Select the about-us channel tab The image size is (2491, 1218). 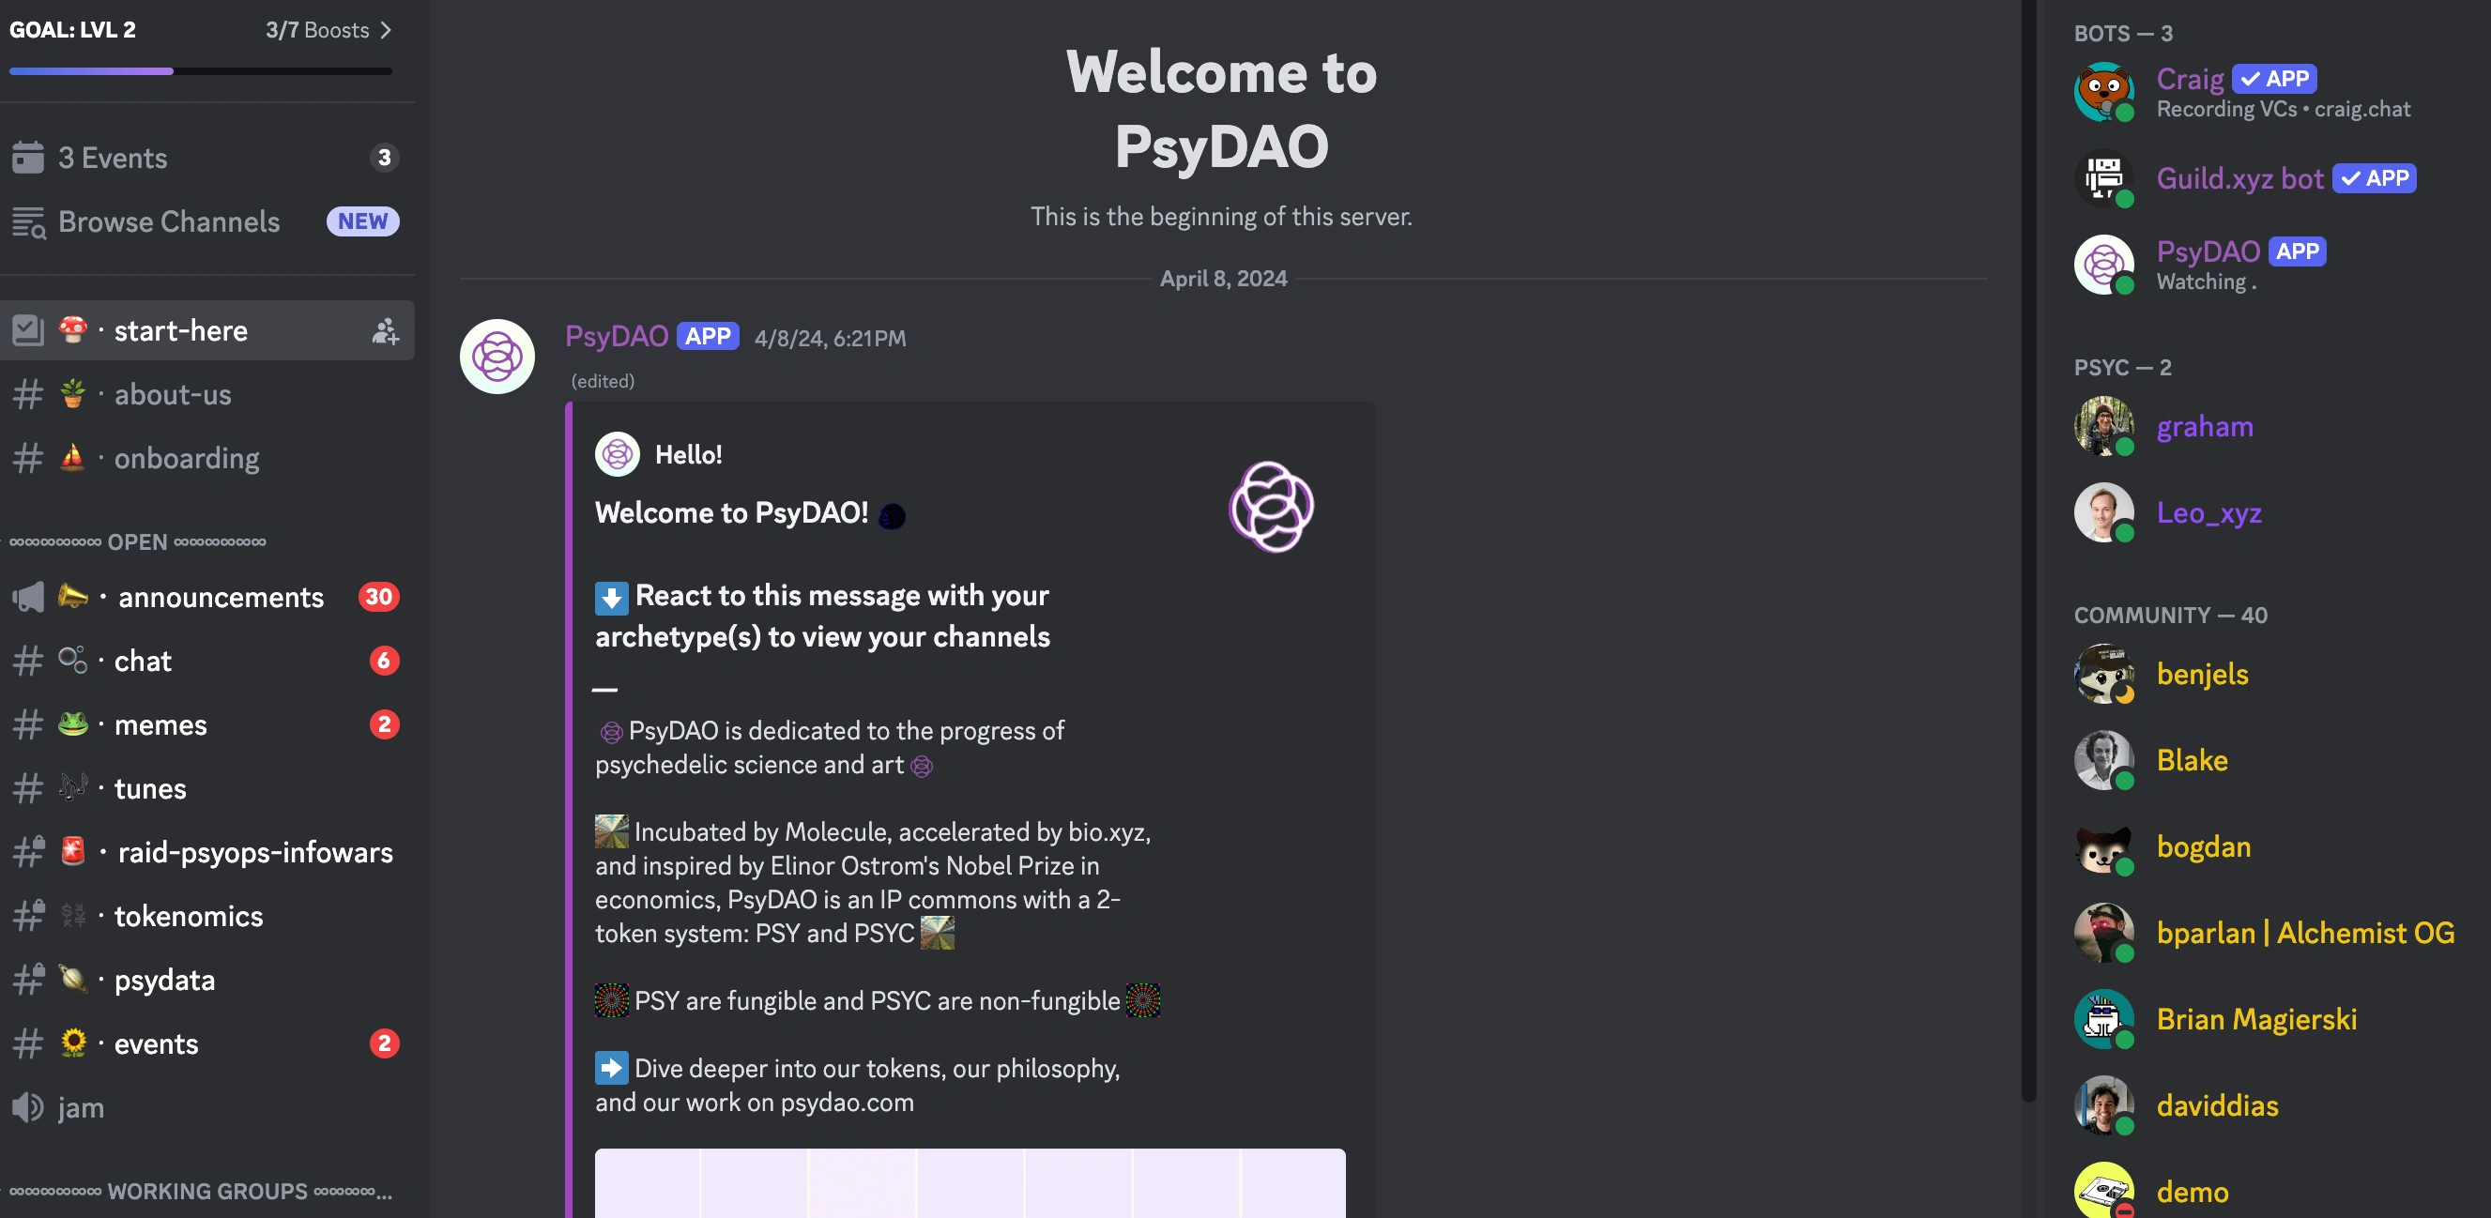coord(173,394)
